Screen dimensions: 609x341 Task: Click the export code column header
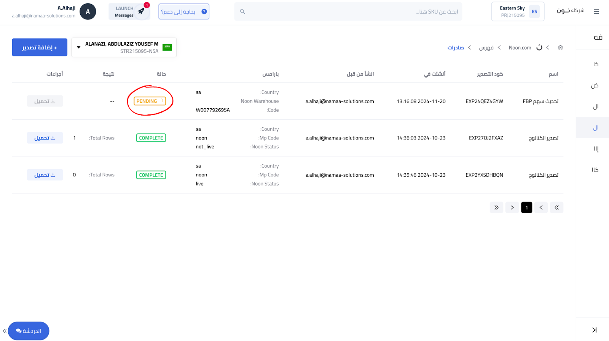490,74
